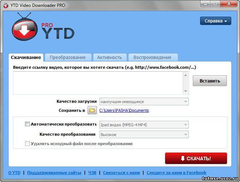Open the Воспроизведение tab

(x=152, y=58)
